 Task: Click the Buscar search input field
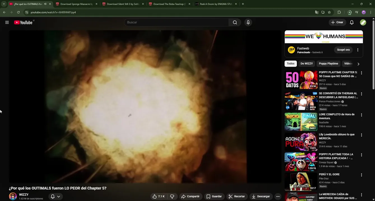pos(177,22)
